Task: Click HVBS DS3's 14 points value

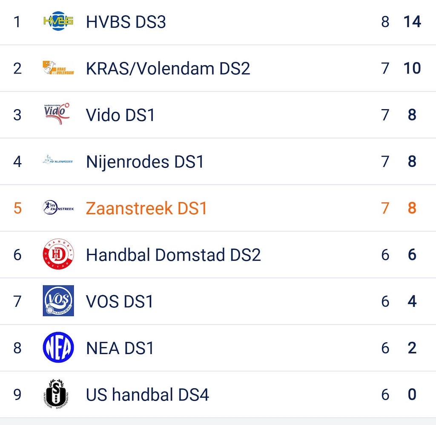Action: pyautogui.click(x=412, y=22)
